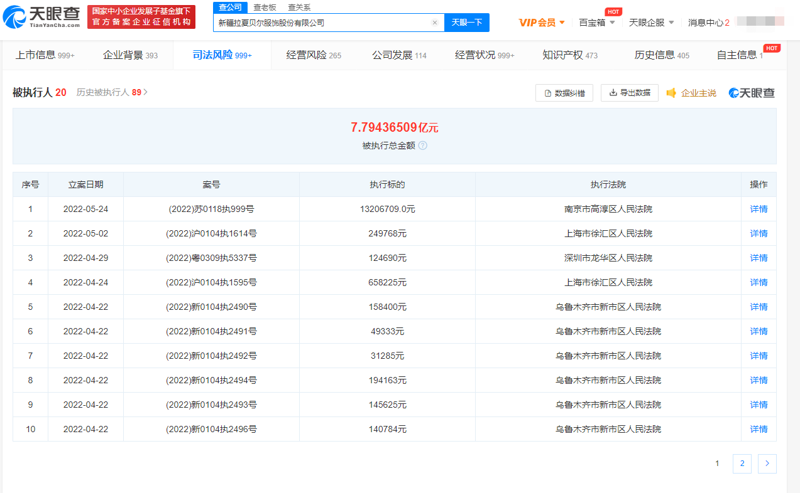Click the 企业主说 speaker icon

(x=671, y=93)
